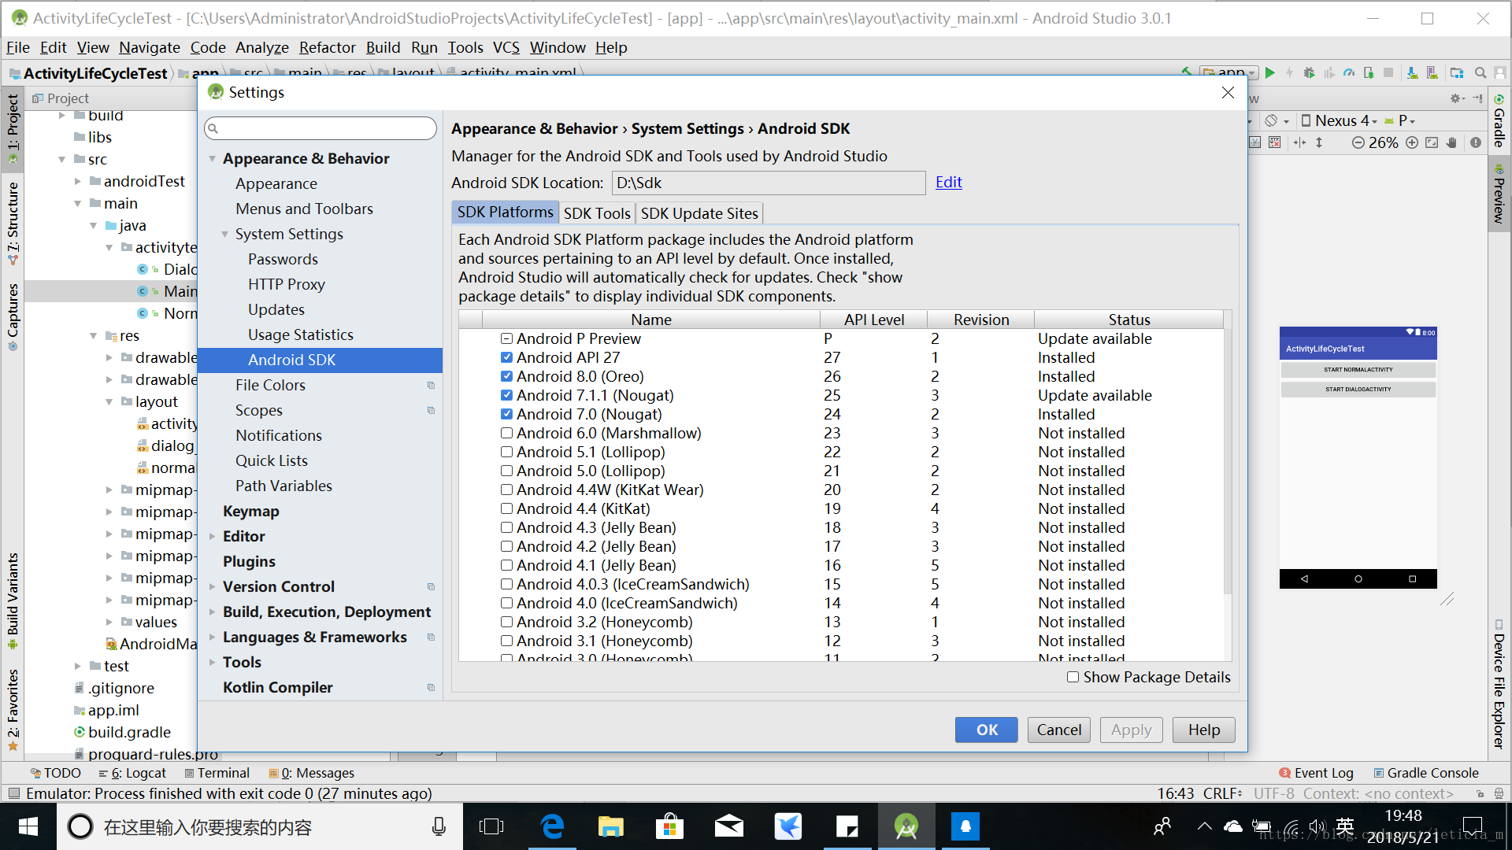Uncheck the Android 7.0 (Nougat) checkbox
Viewport: 1512px width, 850px height.
pos(506,414)
